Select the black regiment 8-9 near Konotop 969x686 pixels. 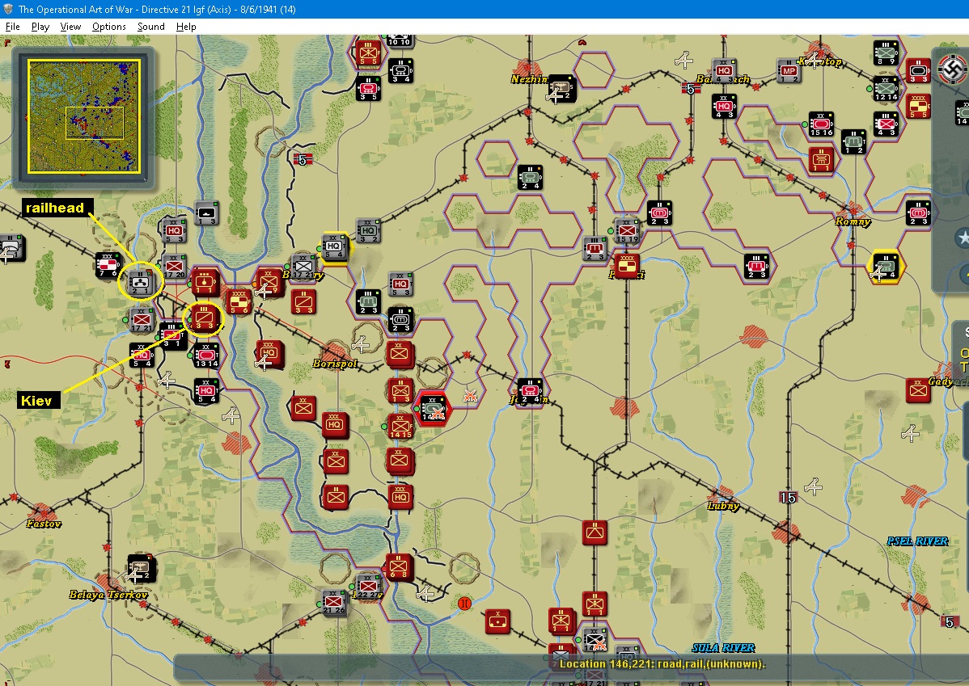[886, 53]
